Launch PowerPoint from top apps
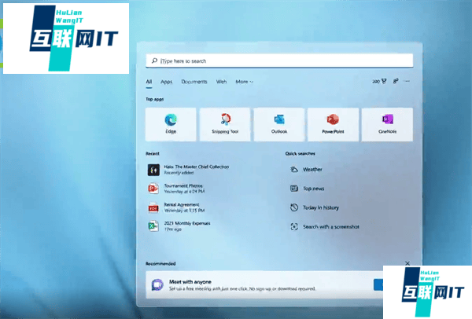Screen dimensions: 472x319 tap(333, 123)
